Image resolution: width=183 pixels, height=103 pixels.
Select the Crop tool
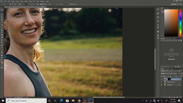[x=2, y=20]
